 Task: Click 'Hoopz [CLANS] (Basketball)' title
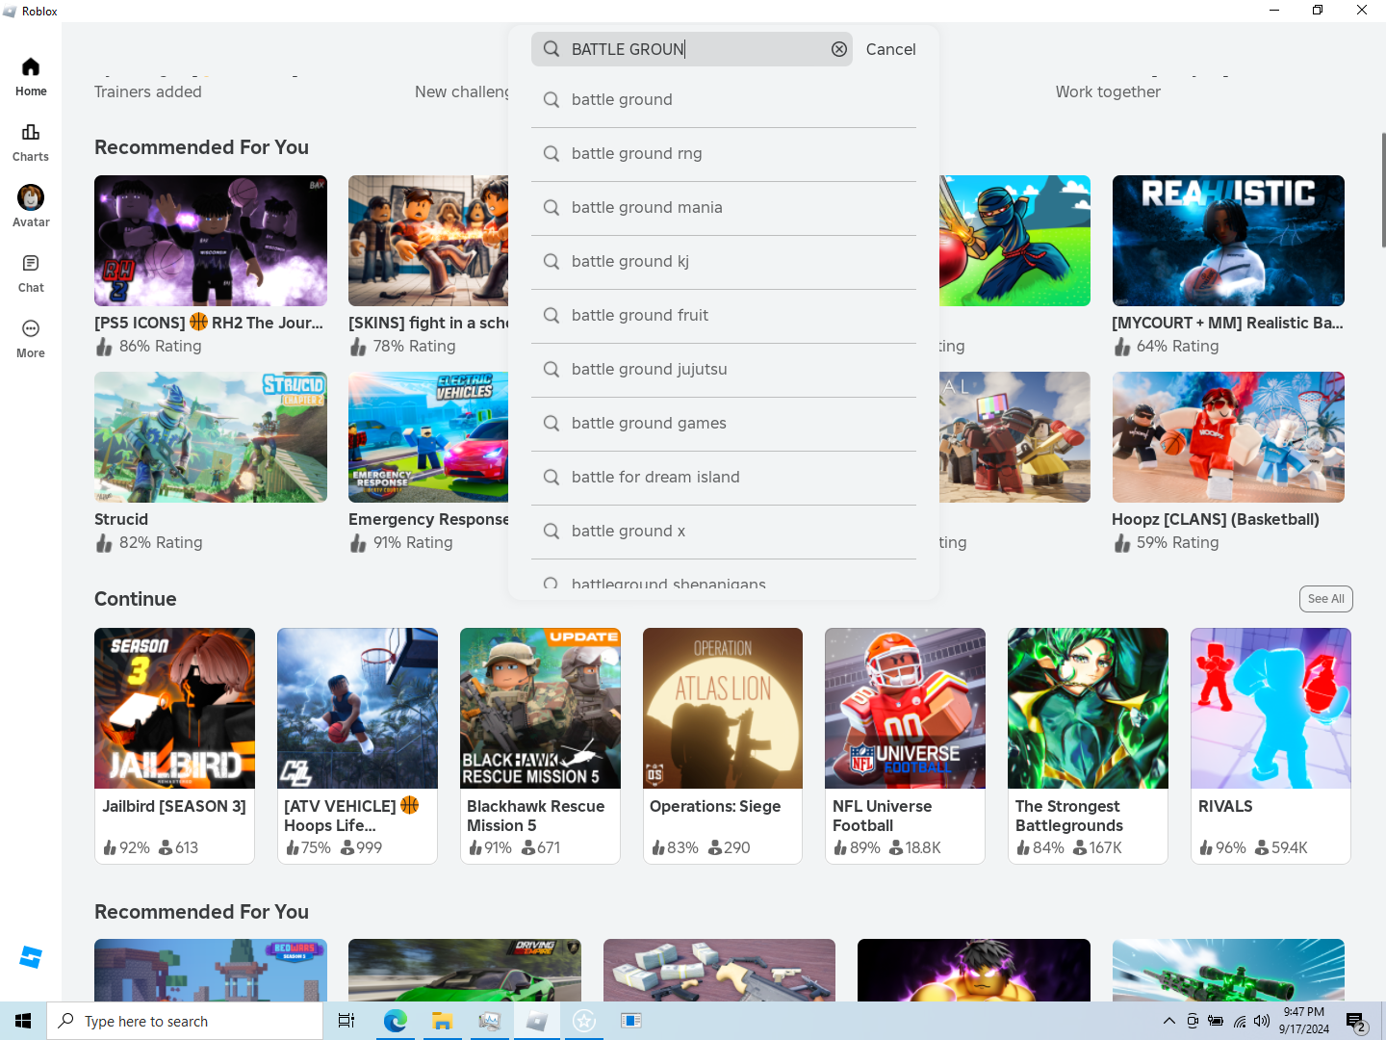point(1216,519)
